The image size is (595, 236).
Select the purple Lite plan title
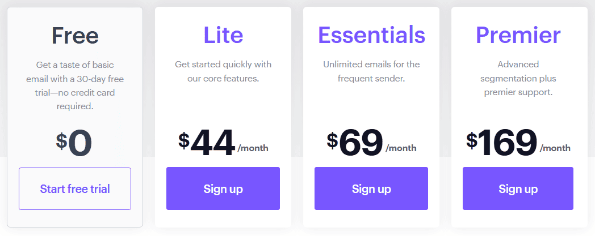point(223,35)
